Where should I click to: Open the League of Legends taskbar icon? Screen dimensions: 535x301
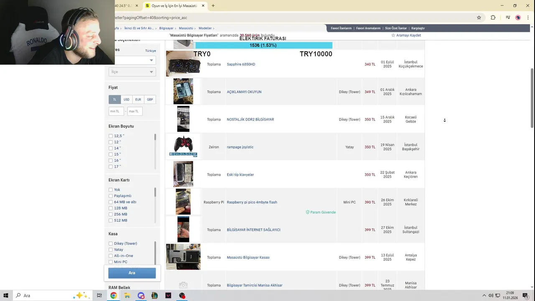155,296
